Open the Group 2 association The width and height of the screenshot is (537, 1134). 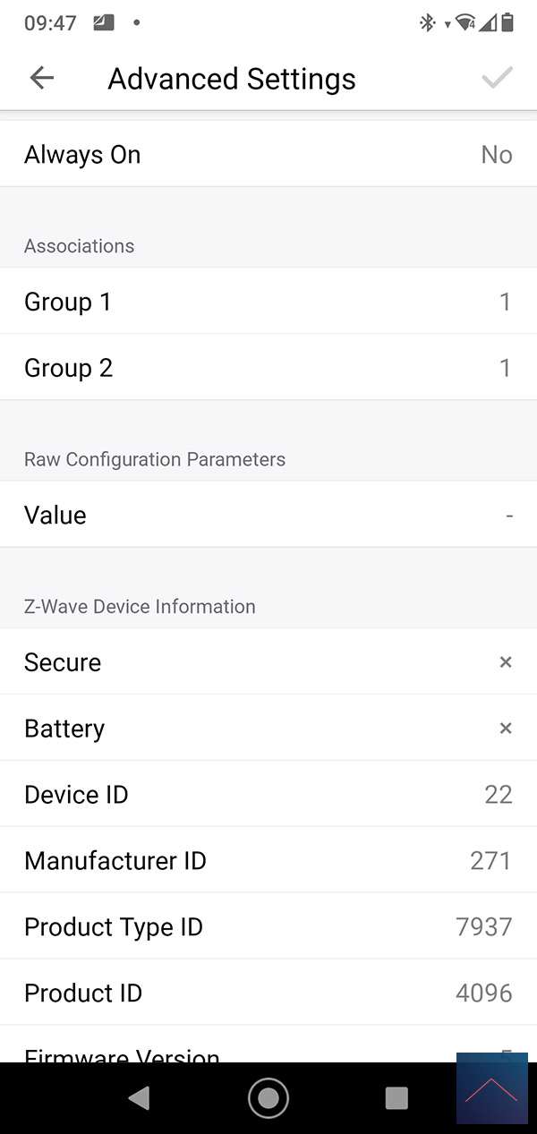point(268,368)
